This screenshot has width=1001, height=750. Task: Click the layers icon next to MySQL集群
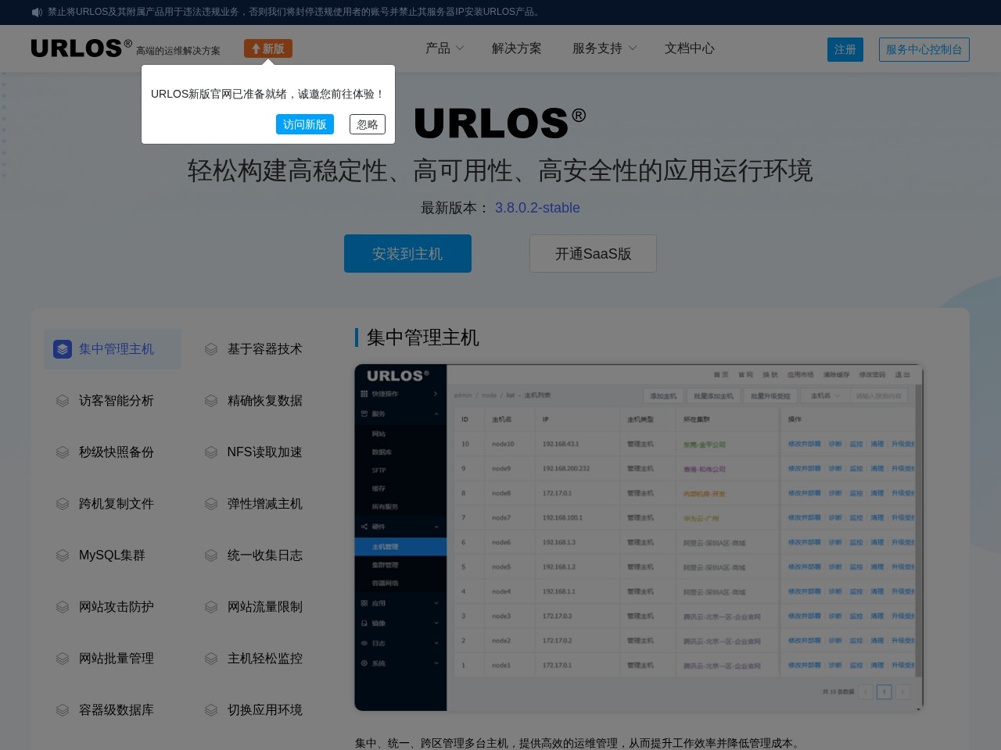pyautogui.click(x=63, y=555)
